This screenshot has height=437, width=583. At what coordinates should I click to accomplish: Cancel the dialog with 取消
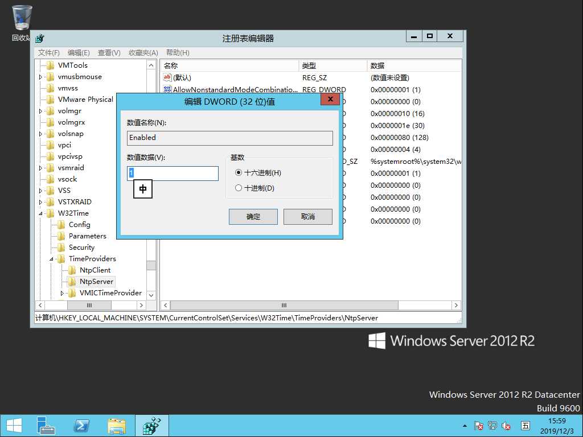[x=308, y=217]
